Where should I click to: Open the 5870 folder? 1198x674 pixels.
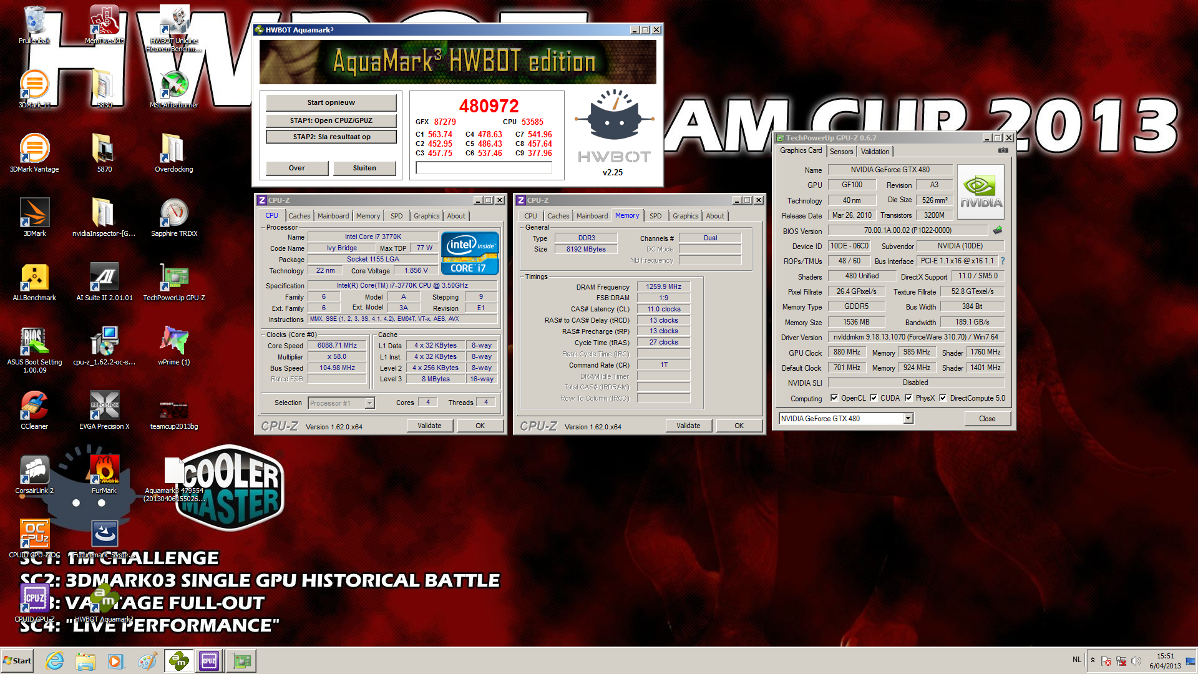(x=104, y=153)
